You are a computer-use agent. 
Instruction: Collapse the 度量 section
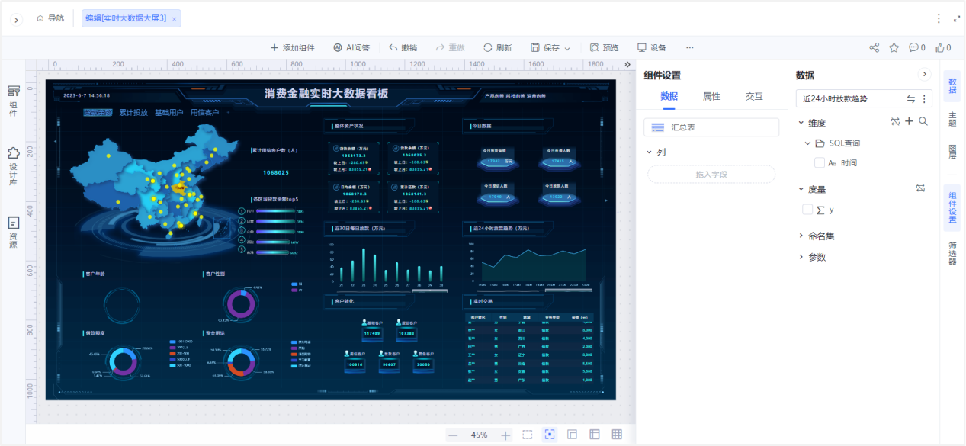coord(801,189)
